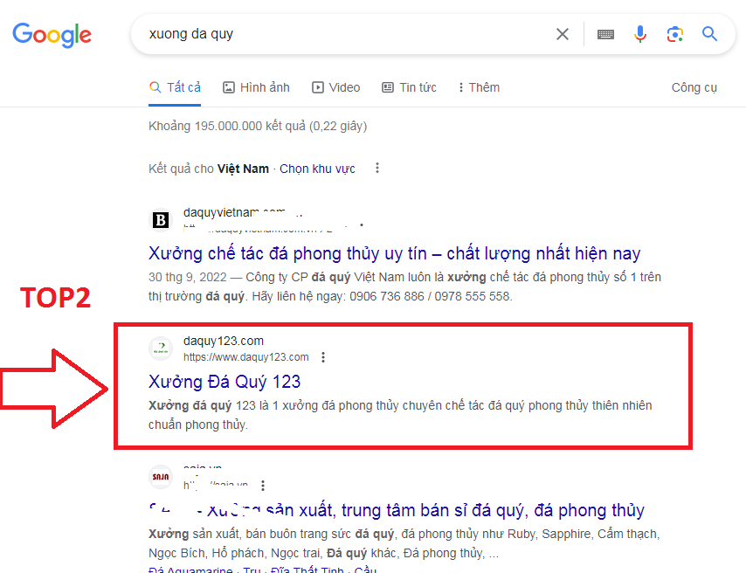Image resolution: width=746 pixels, height=573 pixels.
Task: Click the SAJA favicon icon
Action: click(x=161, y=477)
